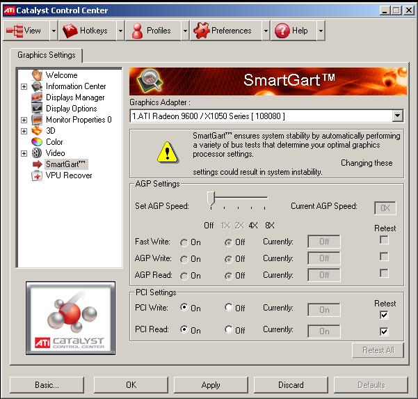The width and height of the screenshot is (418, 399).
Task: Click the SmartGart red arrow icon
Action: 38,164
